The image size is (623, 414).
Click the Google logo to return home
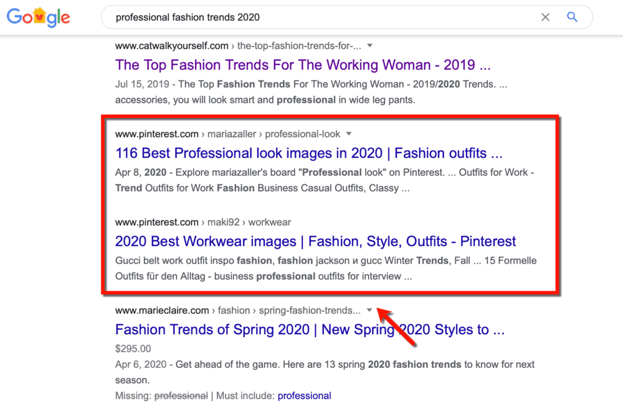38,17
